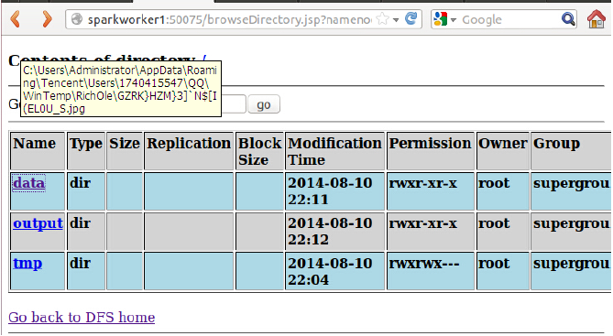The image size is (613, 336).
Task: Open the search engine selector dropdown
Action: pos(454,20)
